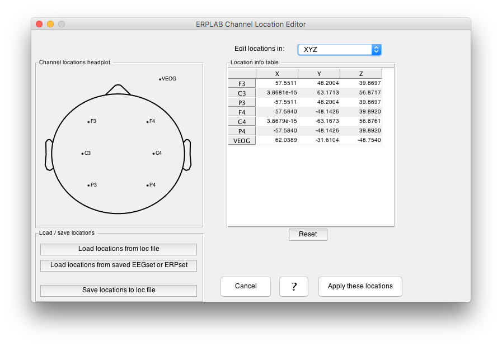Select the P3 row header
Viewport: 502px width, 347px height.
(242, 103)
